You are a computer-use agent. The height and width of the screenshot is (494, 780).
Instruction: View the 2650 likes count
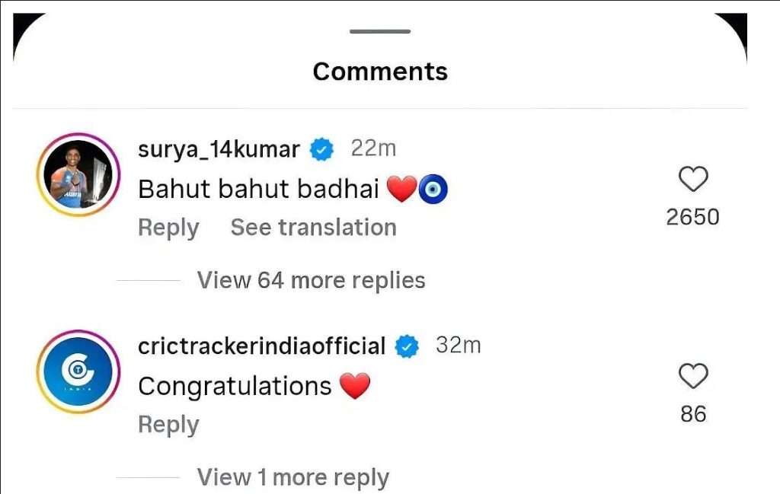tap(692, 217)
